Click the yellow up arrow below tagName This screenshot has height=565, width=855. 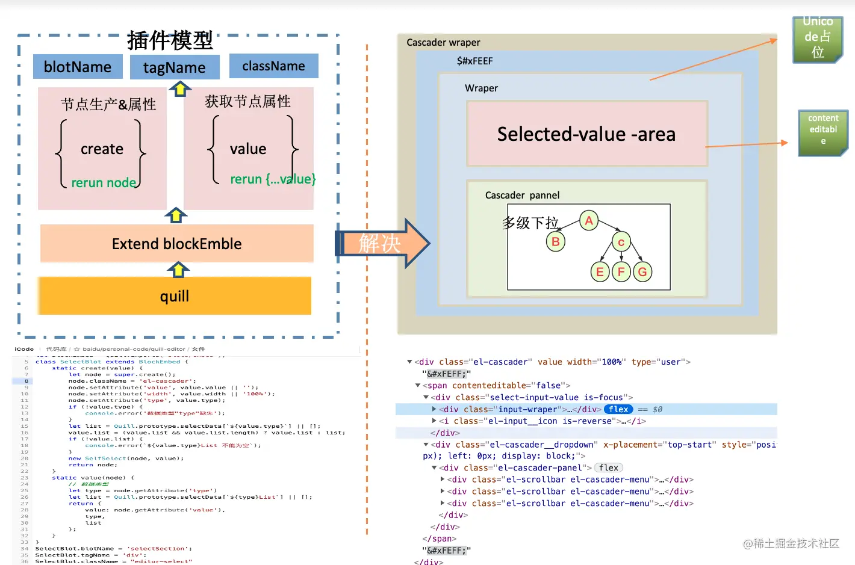[180, 89]
